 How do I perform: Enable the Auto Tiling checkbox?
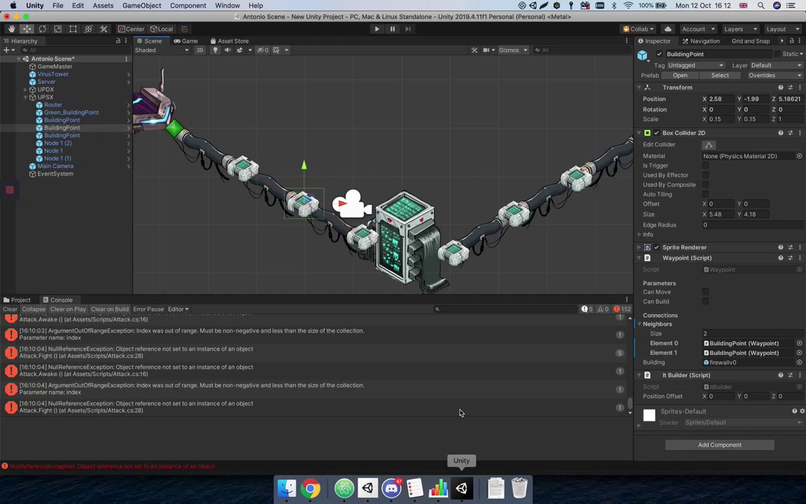(x=705, y=194)
